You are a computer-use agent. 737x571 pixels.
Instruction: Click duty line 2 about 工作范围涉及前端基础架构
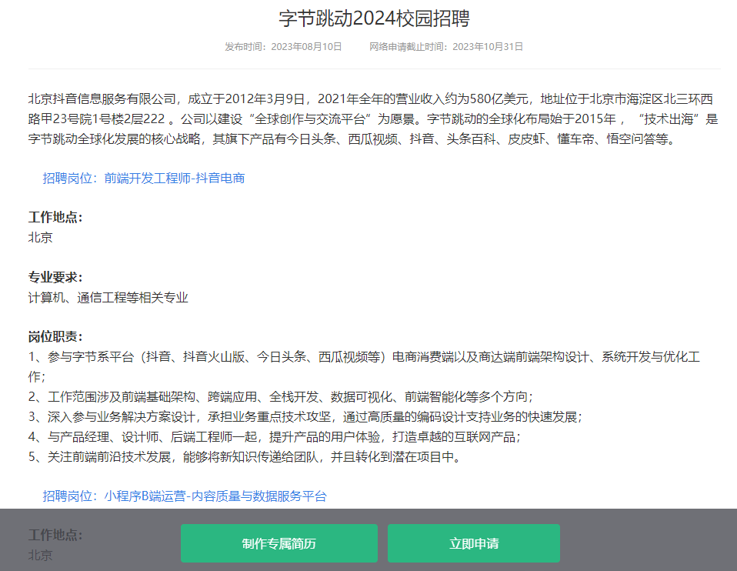click(281, 397)
